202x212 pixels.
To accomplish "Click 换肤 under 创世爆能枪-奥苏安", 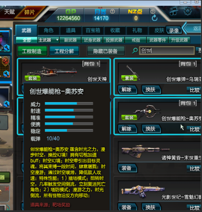I will tap(151, 129).
